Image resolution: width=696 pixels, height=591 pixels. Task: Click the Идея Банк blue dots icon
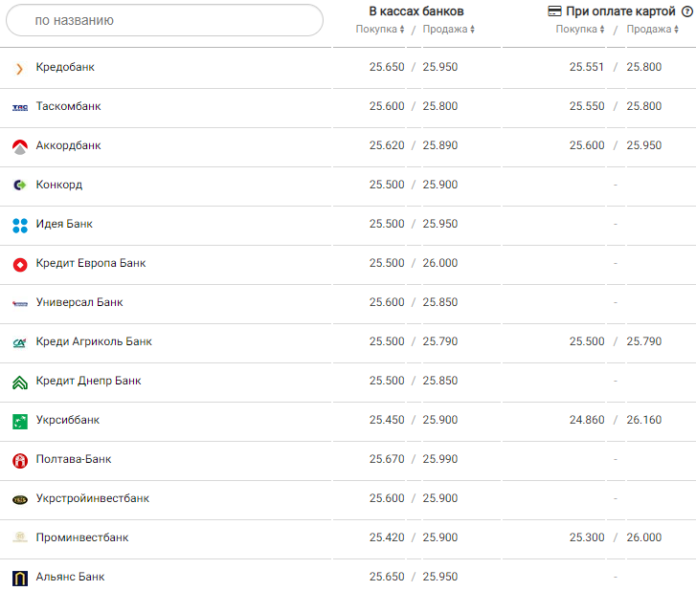click(x=20, y=225)
